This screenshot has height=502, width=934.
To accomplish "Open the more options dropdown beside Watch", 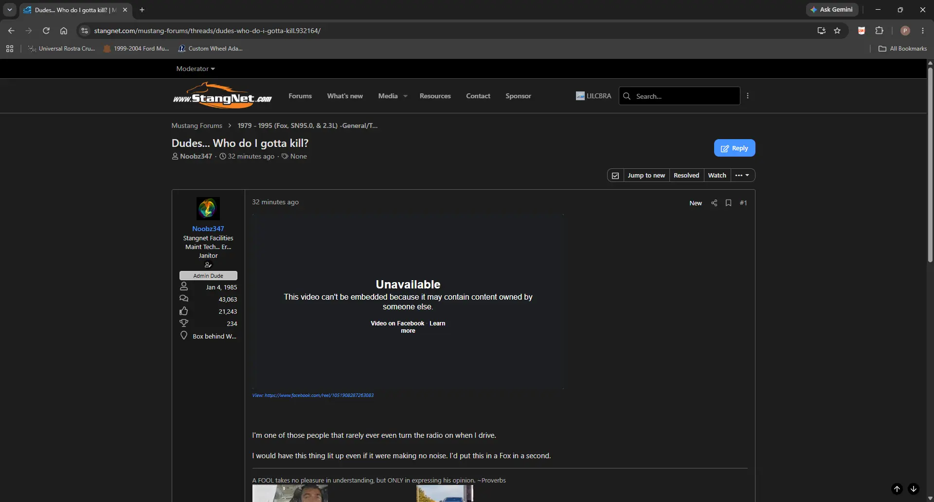I will tap(742, 175).
